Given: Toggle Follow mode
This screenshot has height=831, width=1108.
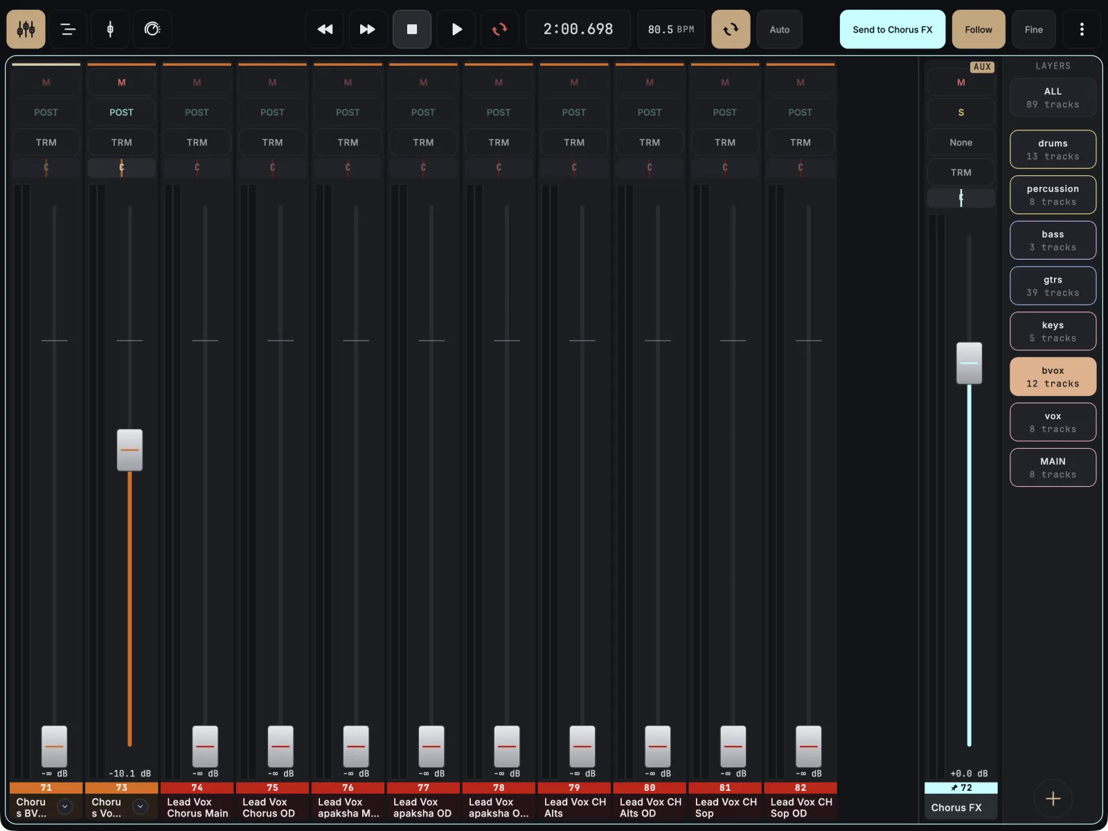Looking at the screenshot, I should (x=979, y=29).
